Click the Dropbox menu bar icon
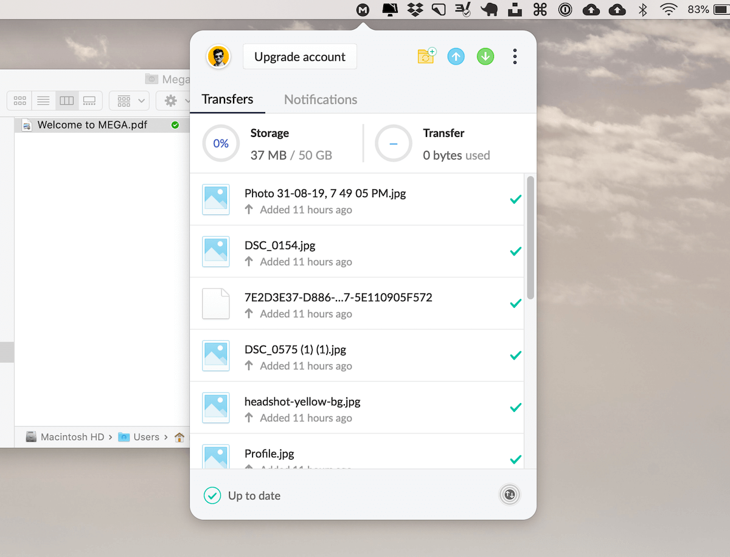Viewport: 730px width, 557px height. tap(415, 10)
